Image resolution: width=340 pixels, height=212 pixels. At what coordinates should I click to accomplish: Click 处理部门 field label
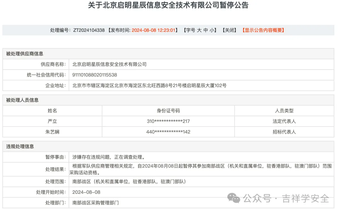click(x=55, y=203)
